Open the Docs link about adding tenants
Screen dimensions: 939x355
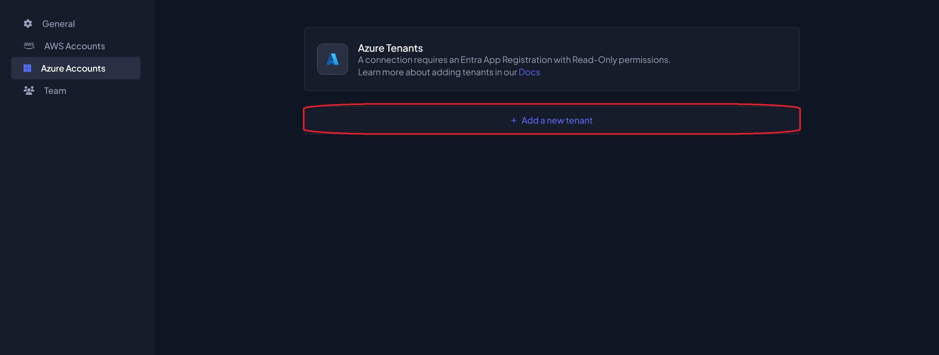point(529,72)
